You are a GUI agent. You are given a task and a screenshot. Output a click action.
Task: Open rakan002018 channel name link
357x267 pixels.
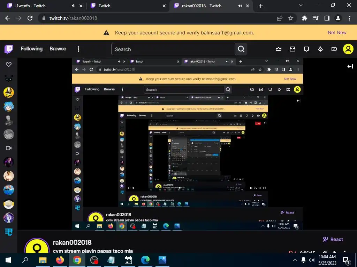(72, 242)
